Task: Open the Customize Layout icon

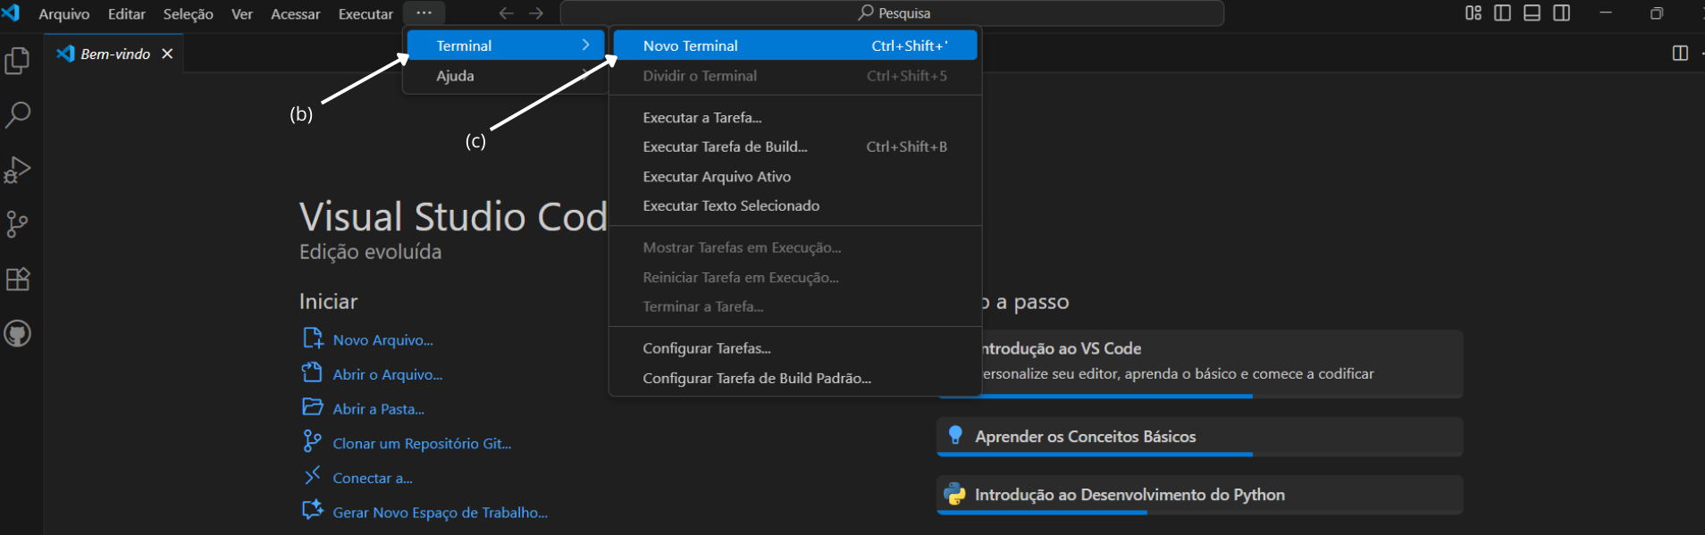Action: [x=1474, y=13]
